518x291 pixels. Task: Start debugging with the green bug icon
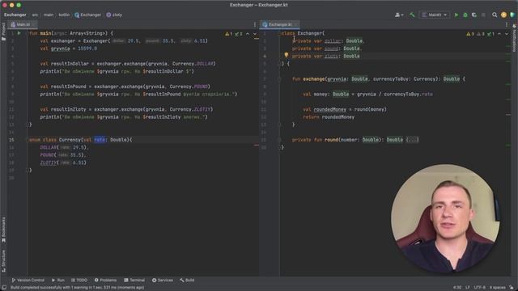(x=465, y=15)
